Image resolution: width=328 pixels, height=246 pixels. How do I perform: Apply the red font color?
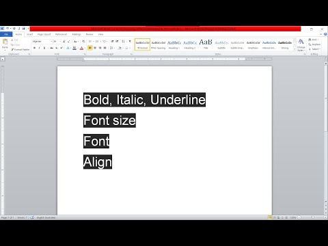pyautogui.click(x=81, y=48)
